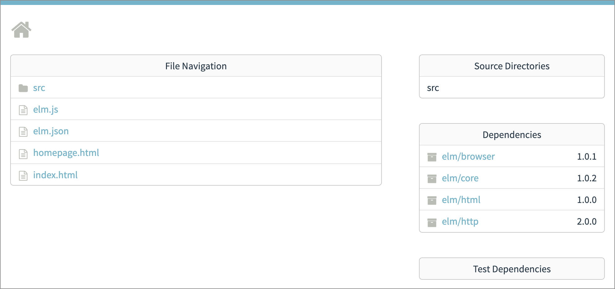Open the elm/browser dependency link
This screenshot has width=615, height=289.
[468, 156]
